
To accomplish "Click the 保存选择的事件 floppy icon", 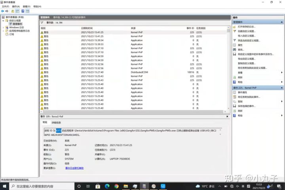I will tap(234, 106).
